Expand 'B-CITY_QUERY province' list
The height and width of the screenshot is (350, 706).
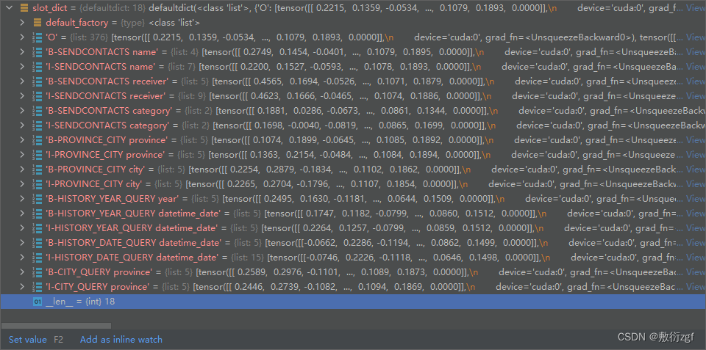(x=23, y=271)
